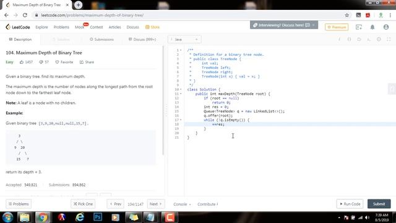Click the Run Code button
Viewport: 396px width, 223px height.
pyautogui.click(x=350, y=204)
